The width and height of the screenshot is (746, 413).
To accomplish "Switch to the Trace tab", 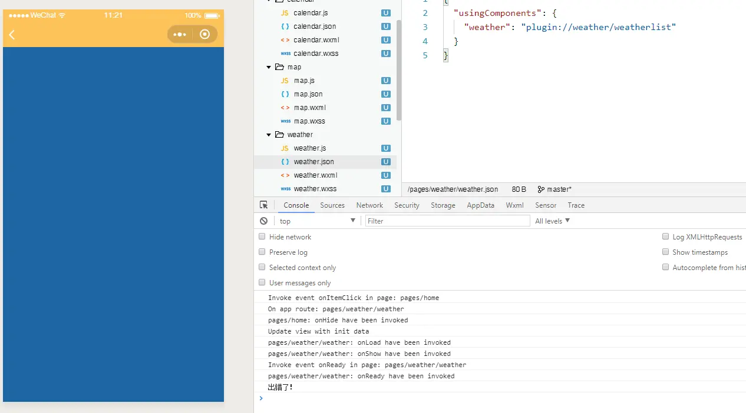I will (576, 205).
